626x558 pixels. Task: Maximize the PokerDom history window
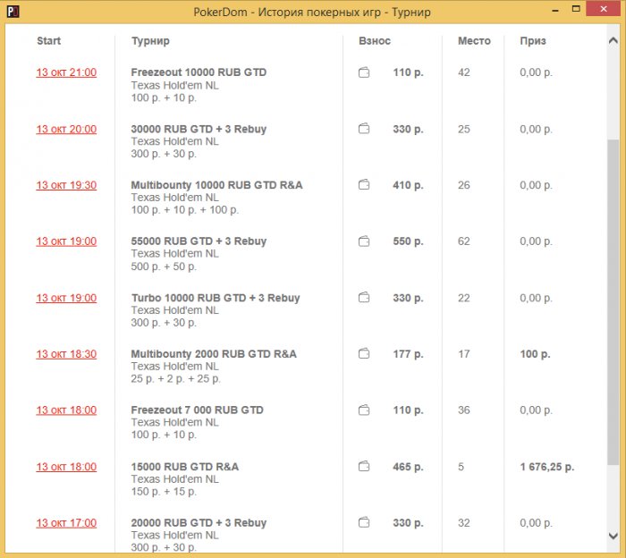pos(576,9)
